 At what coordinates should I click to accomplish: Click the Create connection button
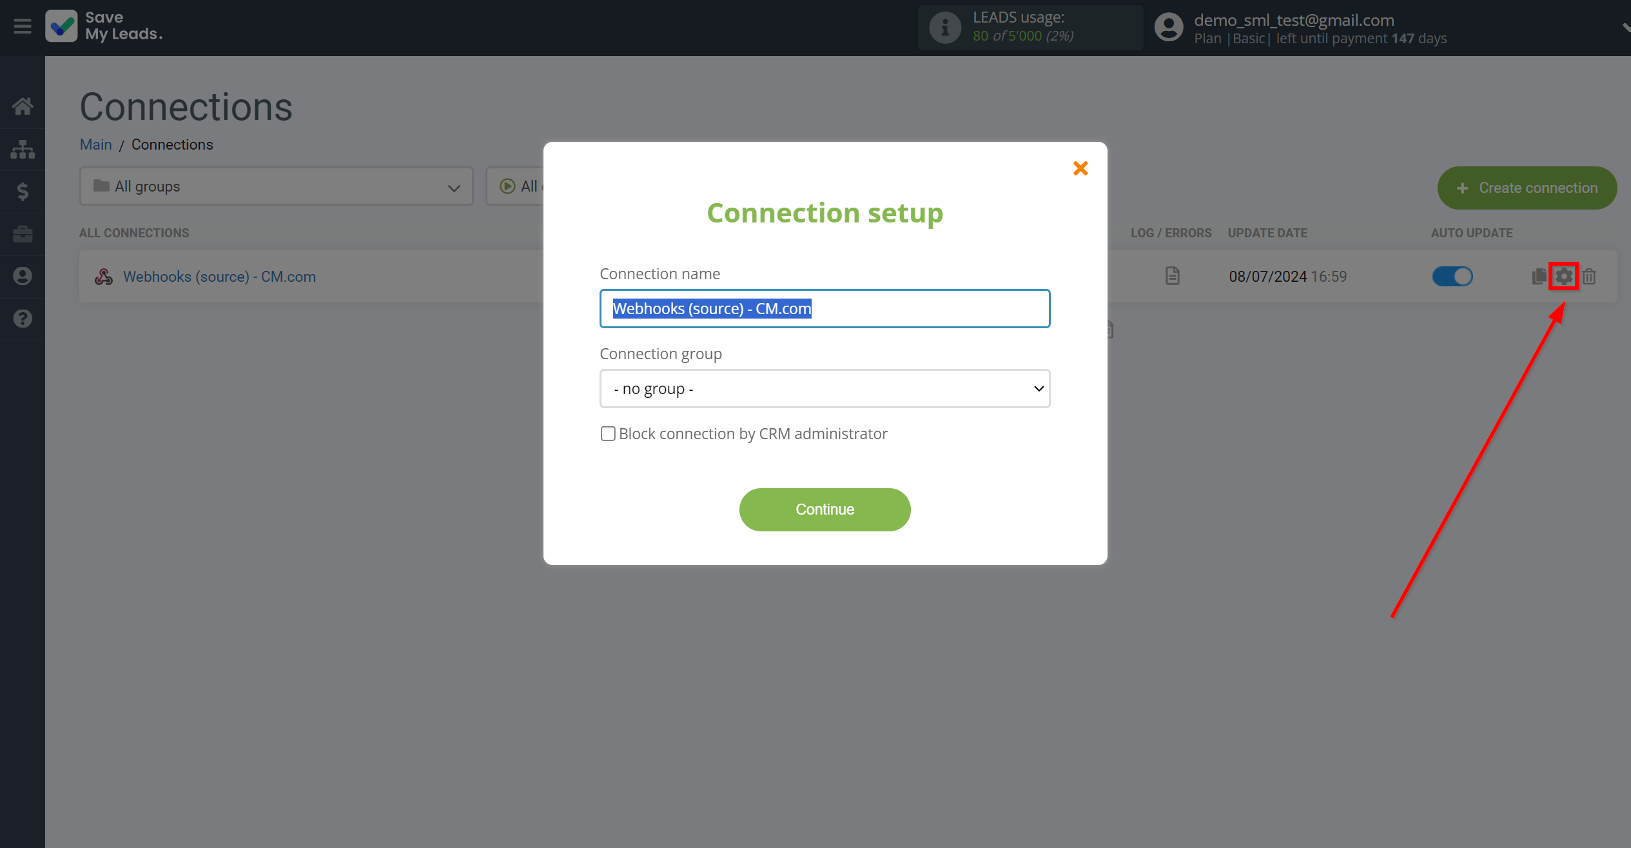[1527, 186]
